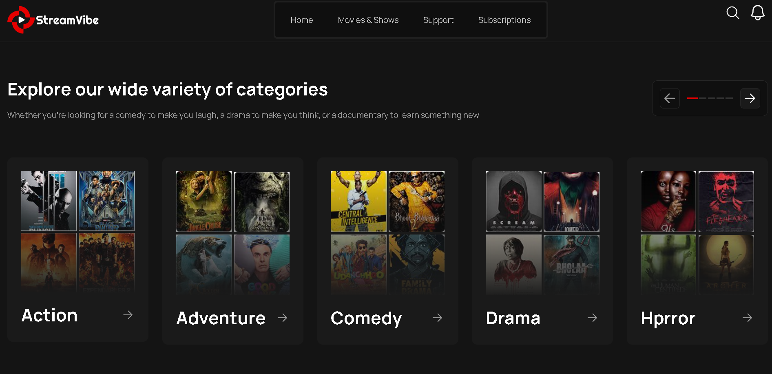Select the Home navigation item
This screenshot has width=772, height=374.
coord(302,20)
